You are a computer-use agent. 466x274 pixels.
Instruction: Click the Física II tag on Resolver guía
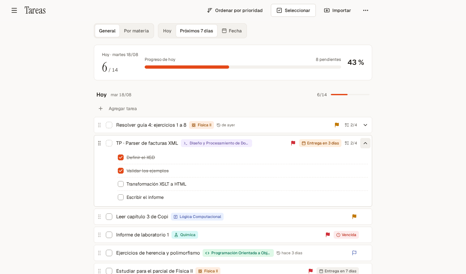201,125
